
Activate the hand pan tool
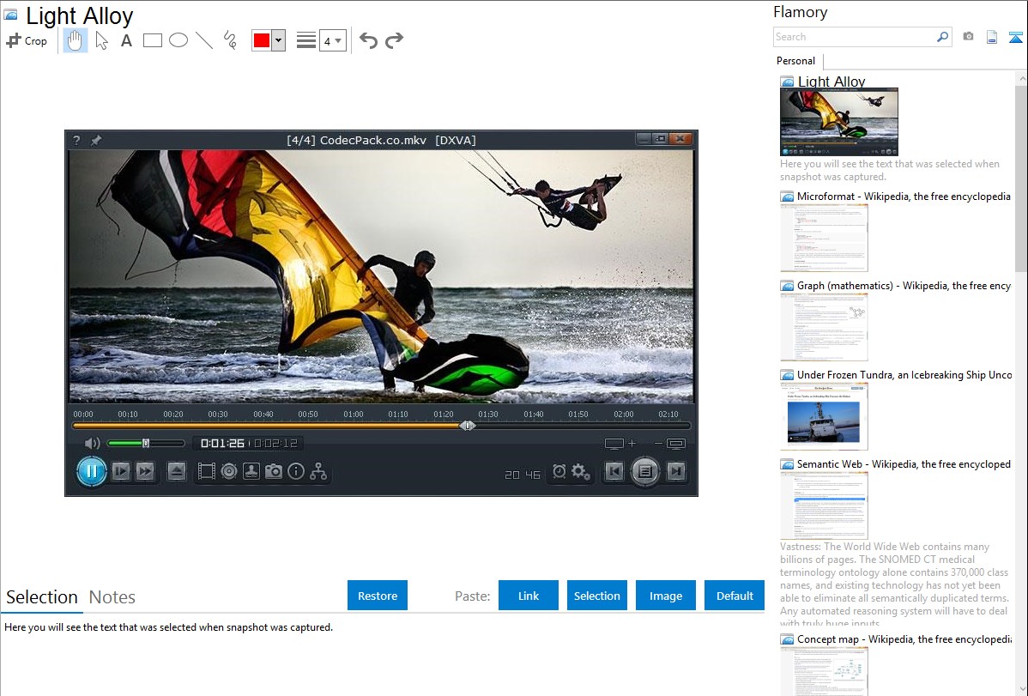(x=76, y=40)
